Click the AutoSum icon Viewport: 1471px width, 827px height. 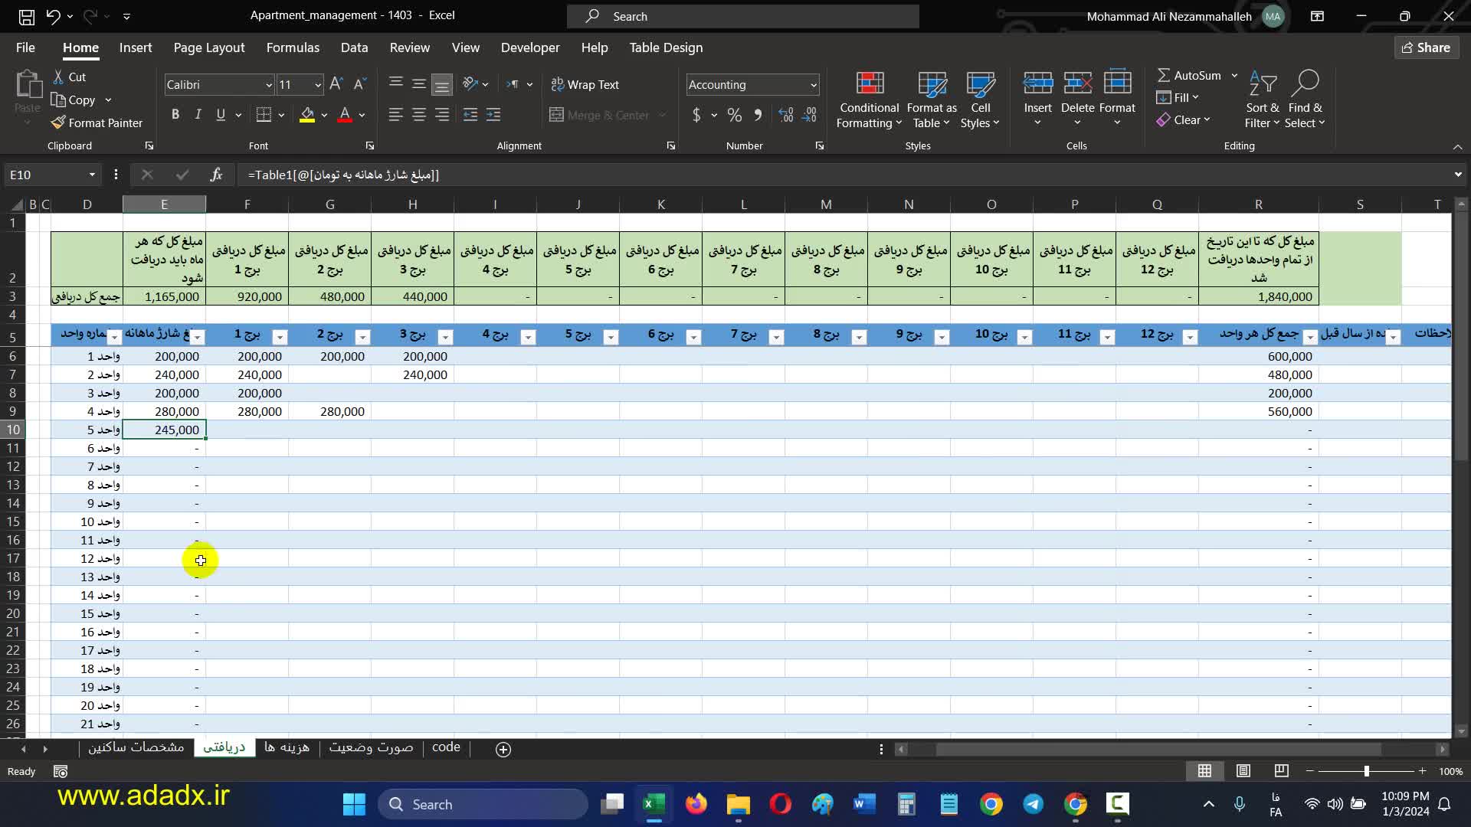(1164, 75)
